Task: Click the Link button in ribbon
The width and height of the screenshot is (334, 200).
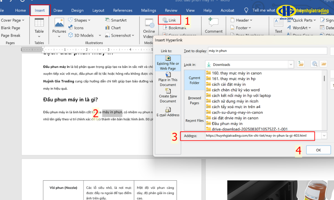Action: (169, 20)
